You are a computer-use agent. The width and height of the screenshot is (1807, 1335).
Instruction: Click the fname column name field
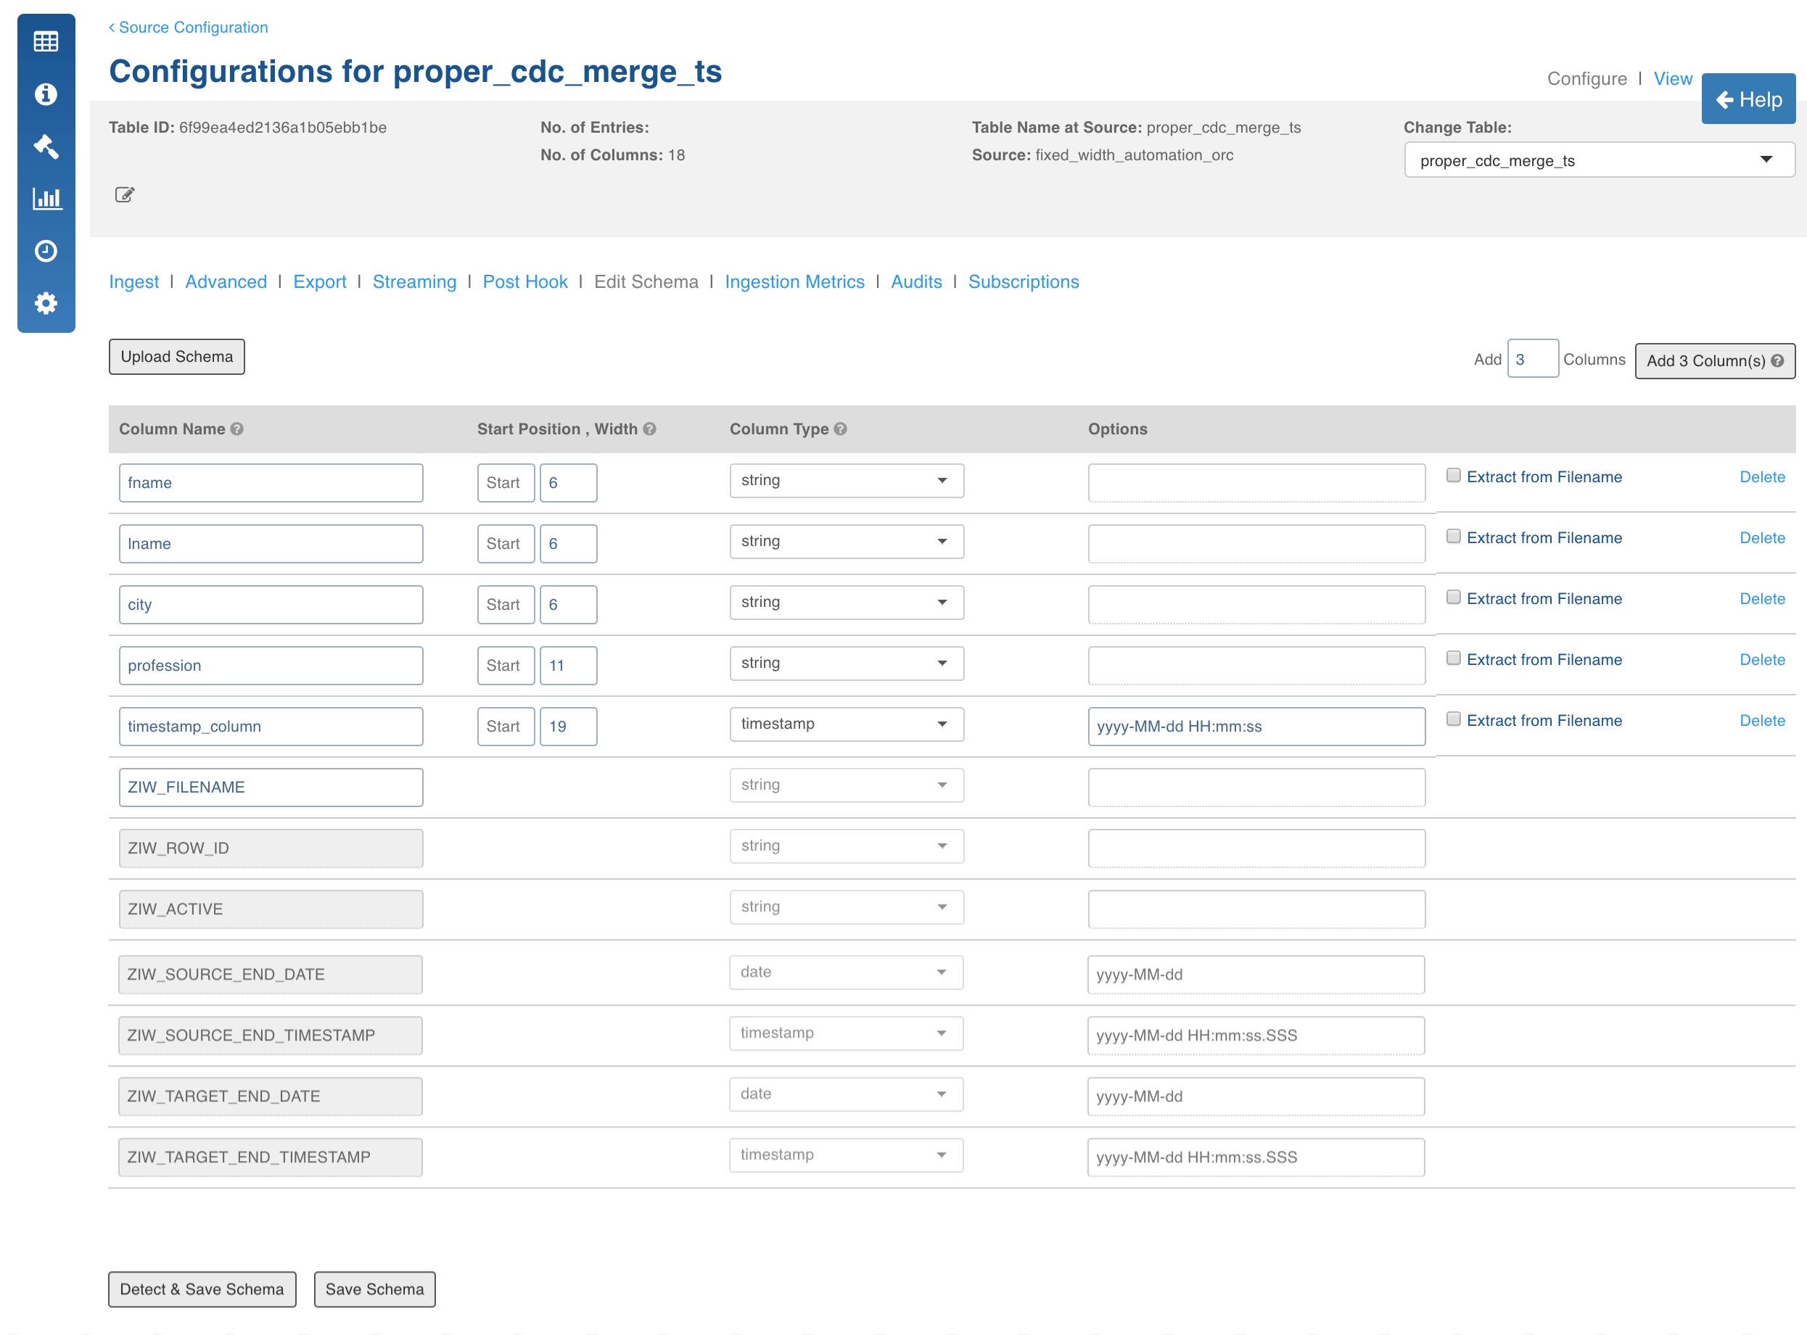click(271, 482)
